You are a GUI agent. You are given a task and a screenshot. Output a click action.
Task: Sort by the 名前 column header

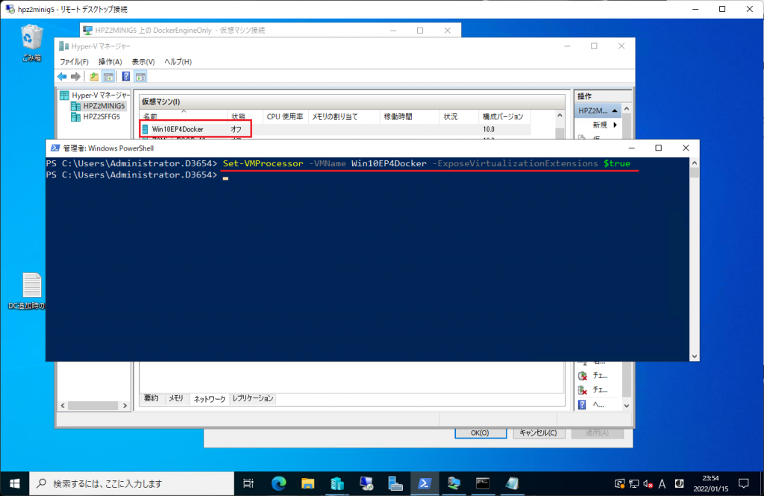pyautogui.click(x=184, y=116)
